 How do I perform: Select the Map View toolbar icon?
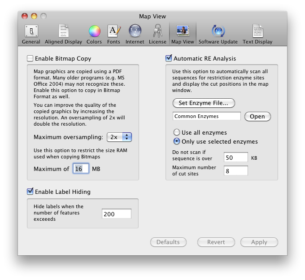coord(183,35)
